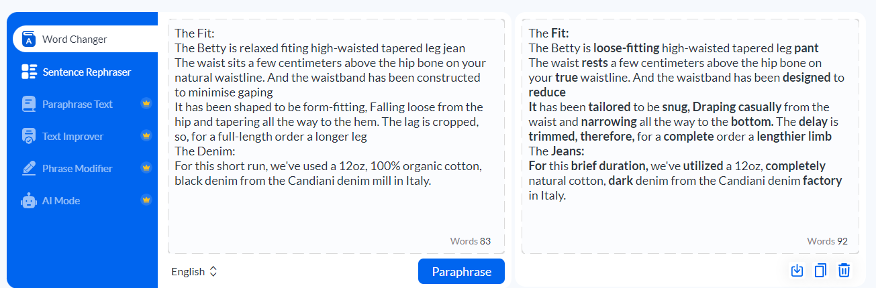
Task: Choose the Phrase Modifier mode
Action: click(77, 168)
